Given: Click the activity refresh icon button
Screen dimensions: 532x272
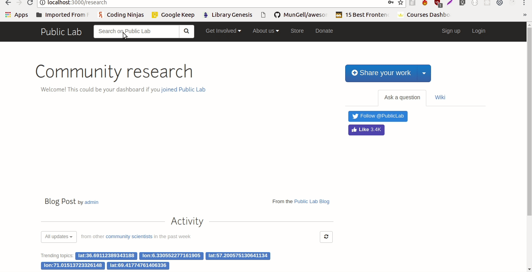Looking at the screenshot, I should pos(326,237).
